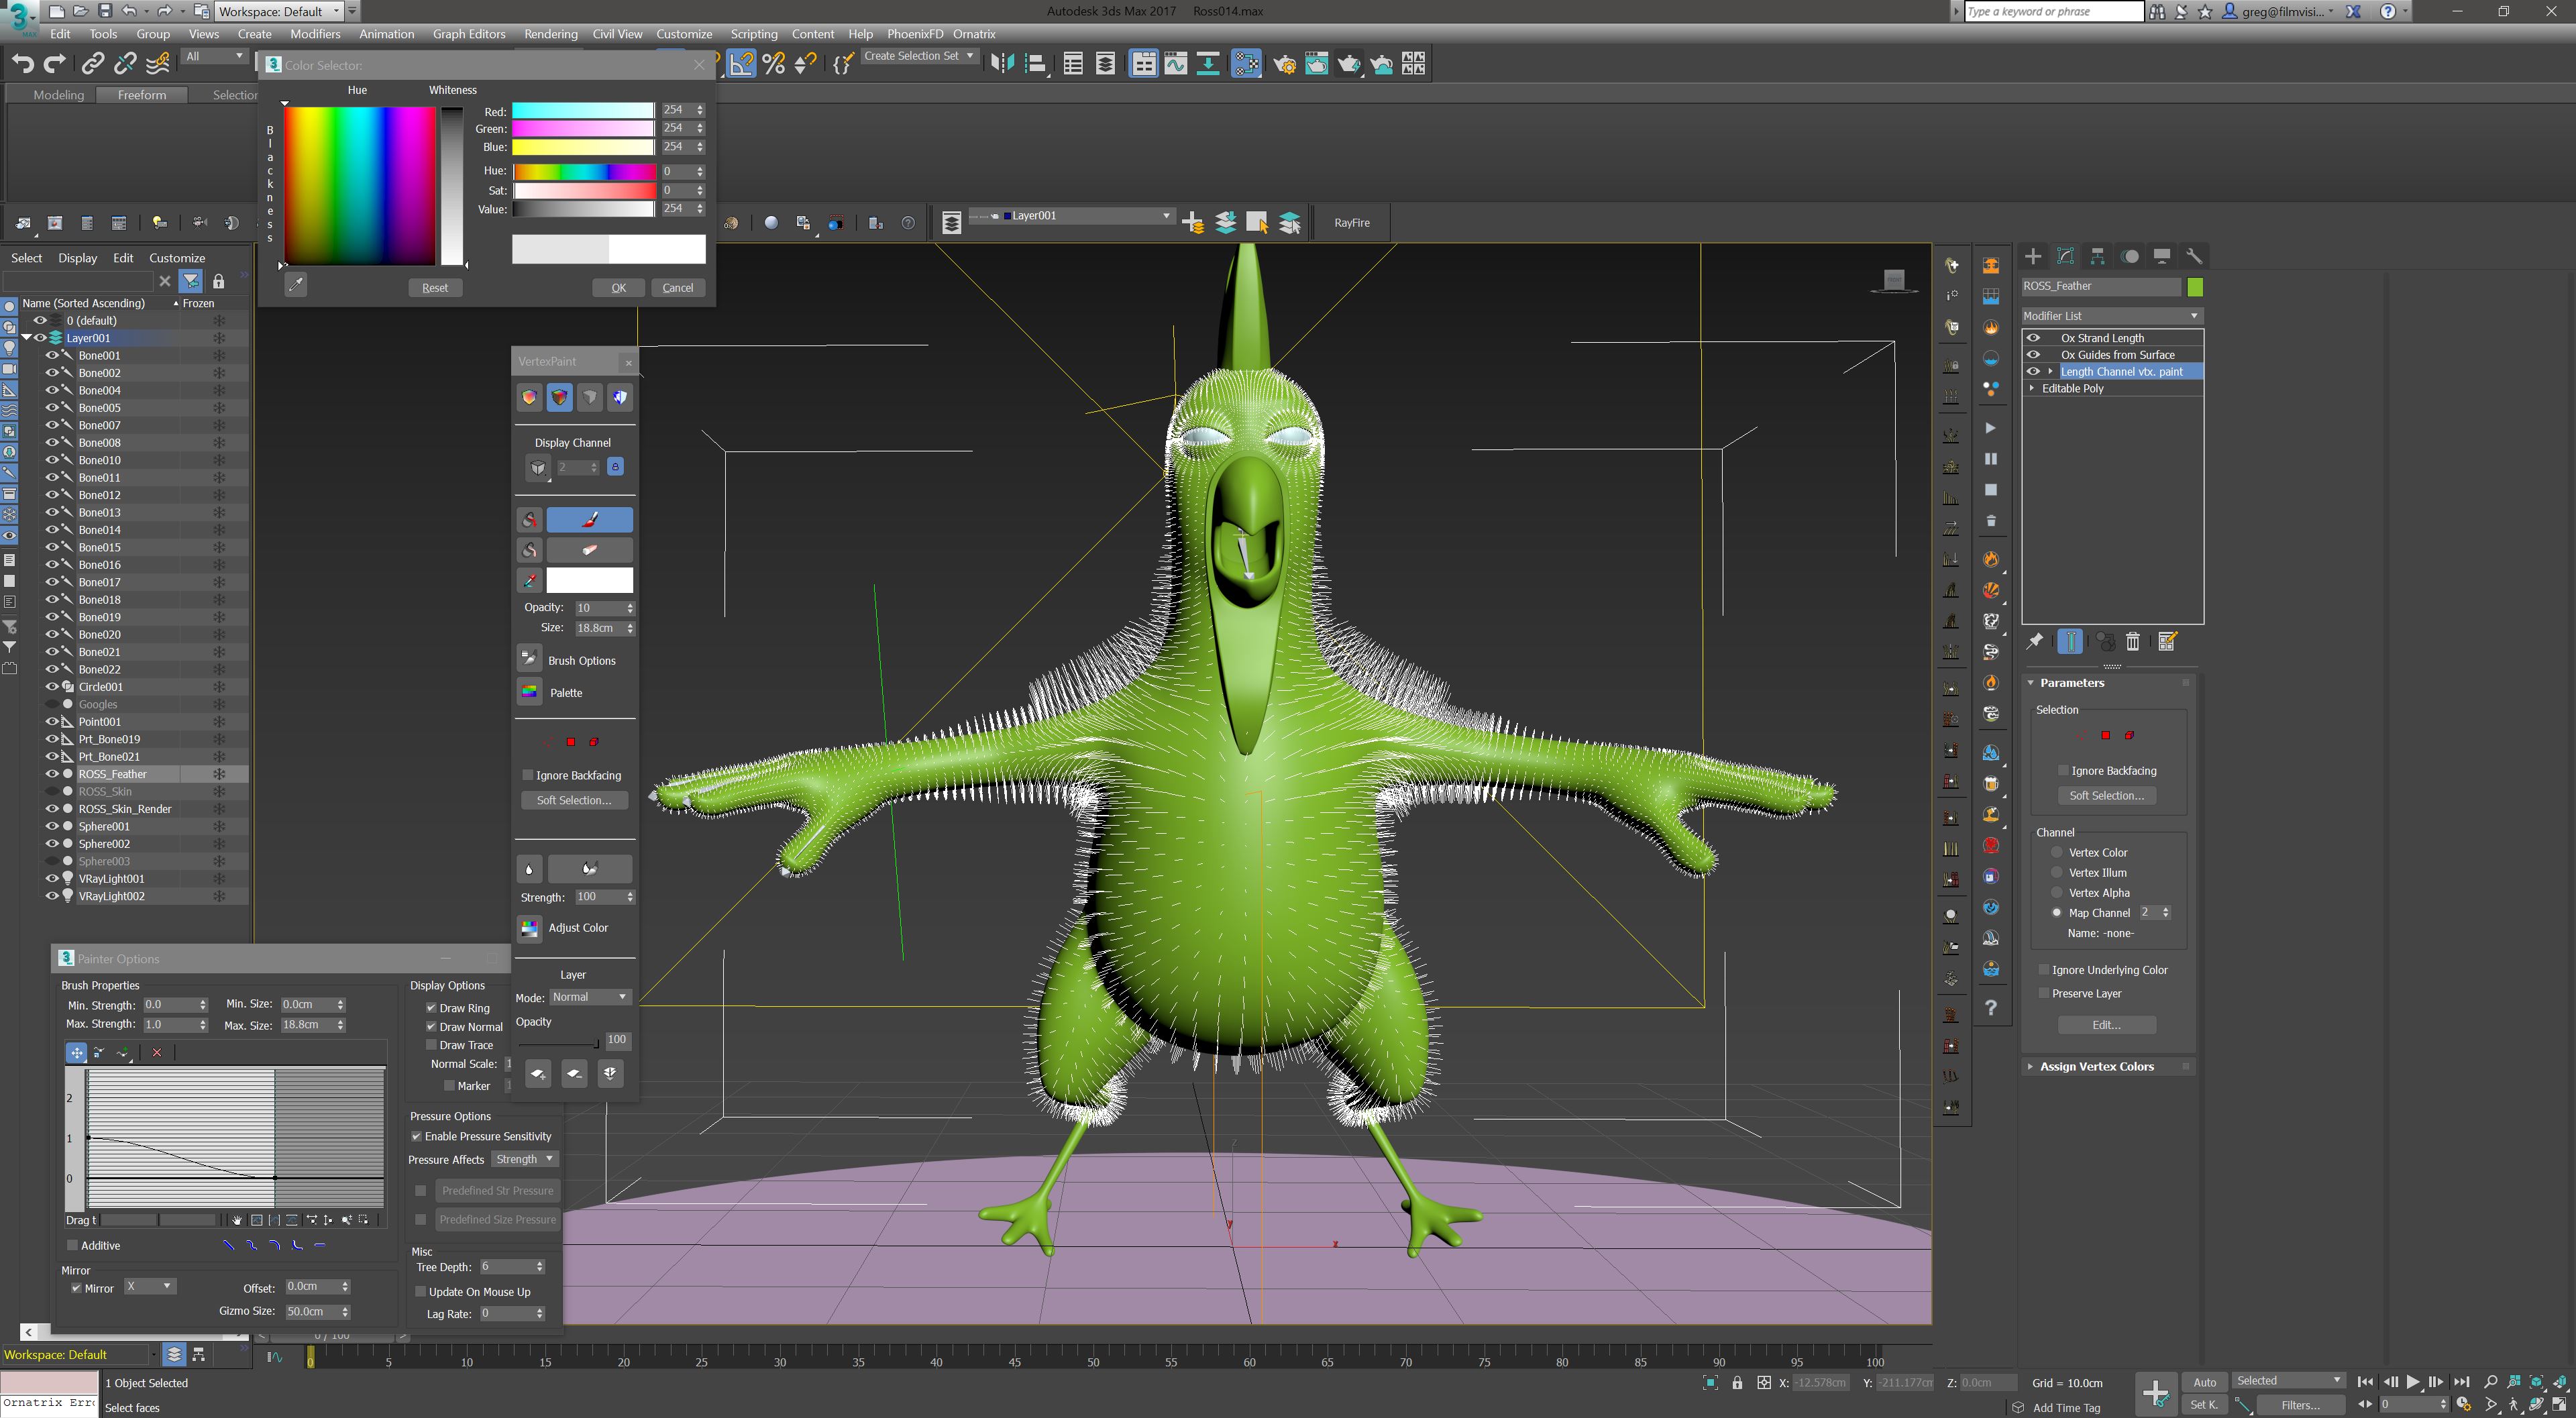Expand the Assign Vertex Colors rollout
Viewport: 2576px width, 1418px height.
tap(2096, 1066)
